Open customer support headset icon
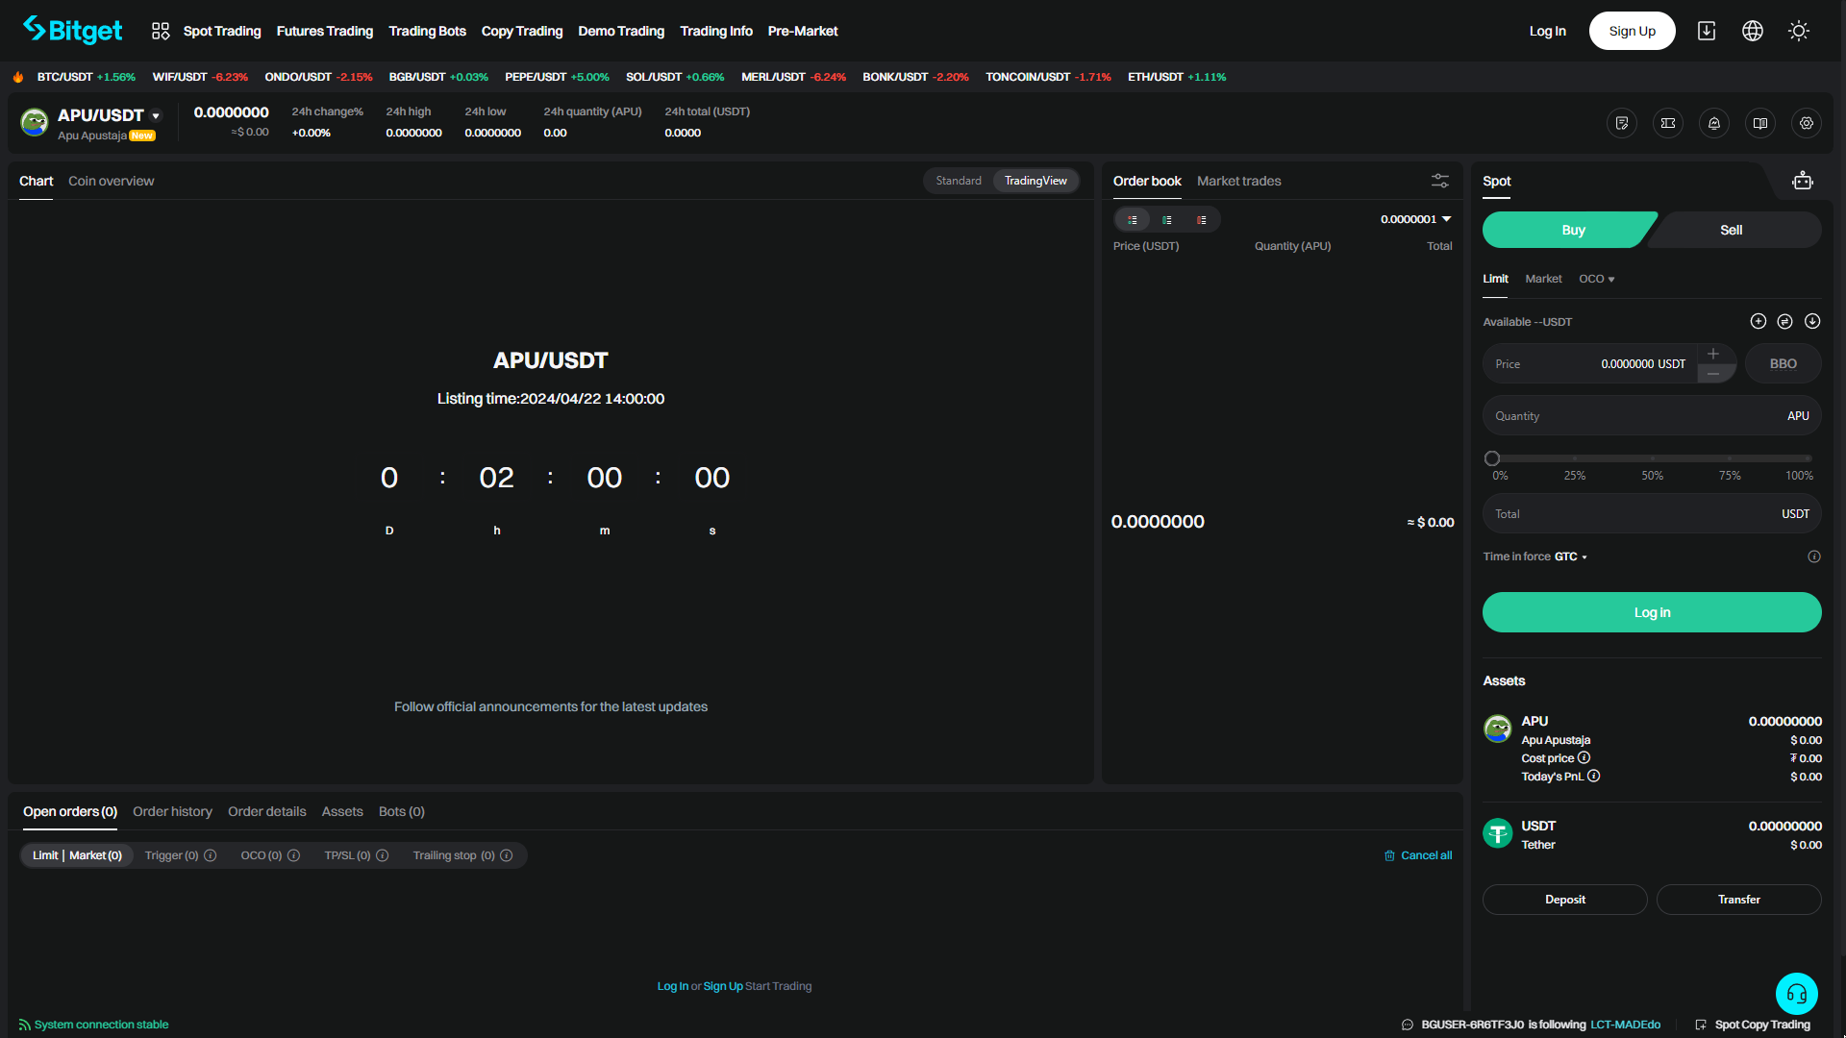 coord(1796,994)
